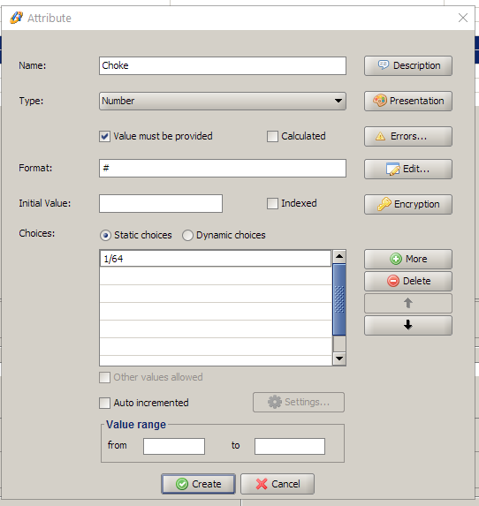Expand the Type dropdown showing Number
The image size is (479, 506).
point(223,101)
